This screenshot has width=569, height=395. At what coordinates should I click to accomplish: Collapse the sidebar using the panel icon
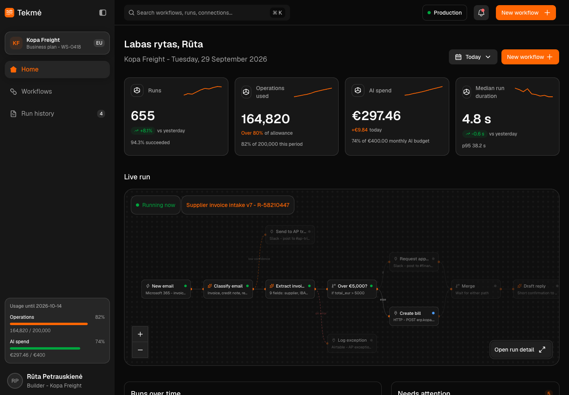point(103,13)
